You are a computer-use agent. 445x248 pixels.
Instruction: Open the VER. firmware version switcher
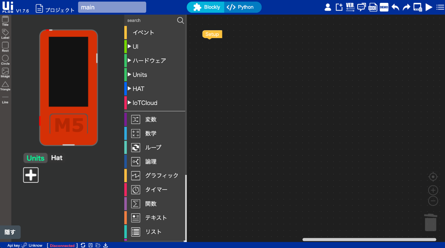(x=350, y=7)
